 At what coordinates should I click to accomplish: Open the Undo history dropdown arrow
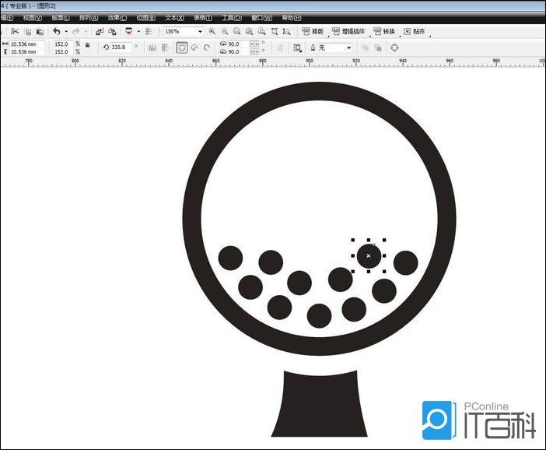66,32
